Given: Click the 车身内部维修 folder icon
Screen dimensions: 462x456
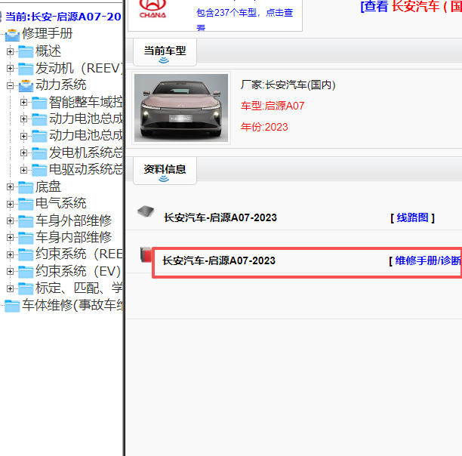Looking at the screenshot, I should [x=26, y=238].
